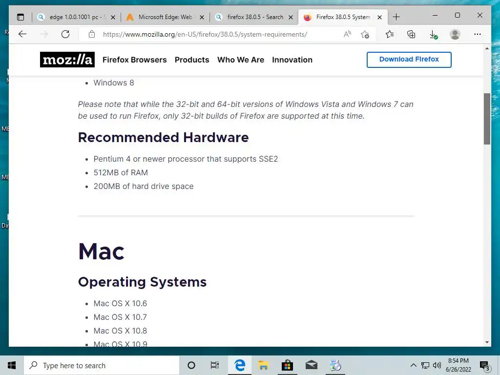Open network status tray icon
500x375 pixels.
(425, 365)
